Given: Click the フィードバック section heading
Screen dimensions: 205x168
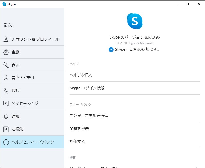Looking at the screenshot, I should pyautogui.click(x=80, y=104).
